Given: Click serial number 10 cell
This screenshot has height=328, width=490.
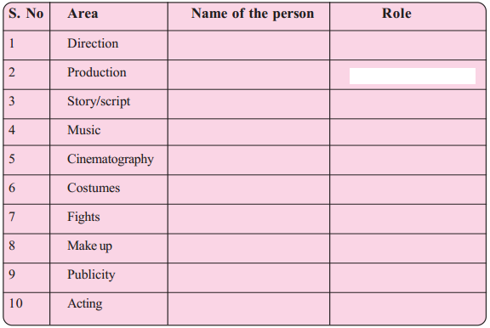Looking at the screenshot, I should click(x=26, y=308).
